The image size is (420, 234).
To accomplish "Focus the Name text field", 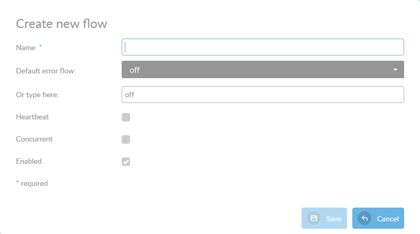I will click(x=262, y=47).
